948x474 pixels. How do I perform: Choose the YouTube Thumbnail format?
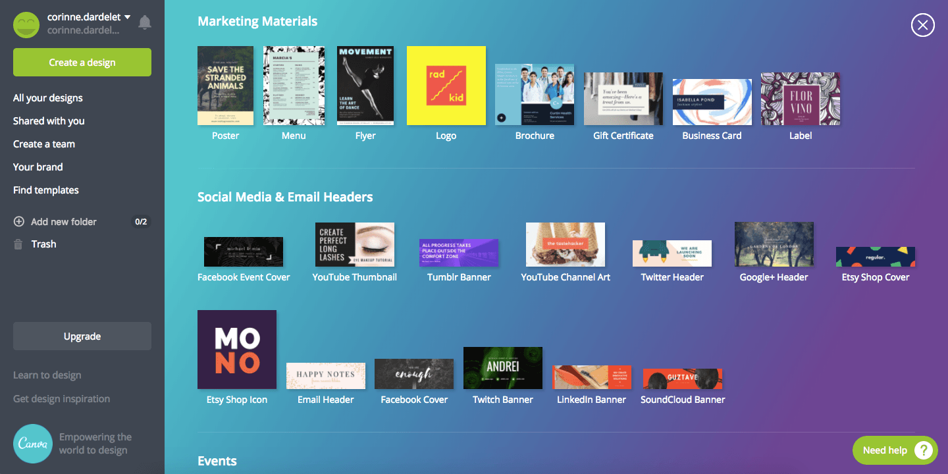click(355, 244)
